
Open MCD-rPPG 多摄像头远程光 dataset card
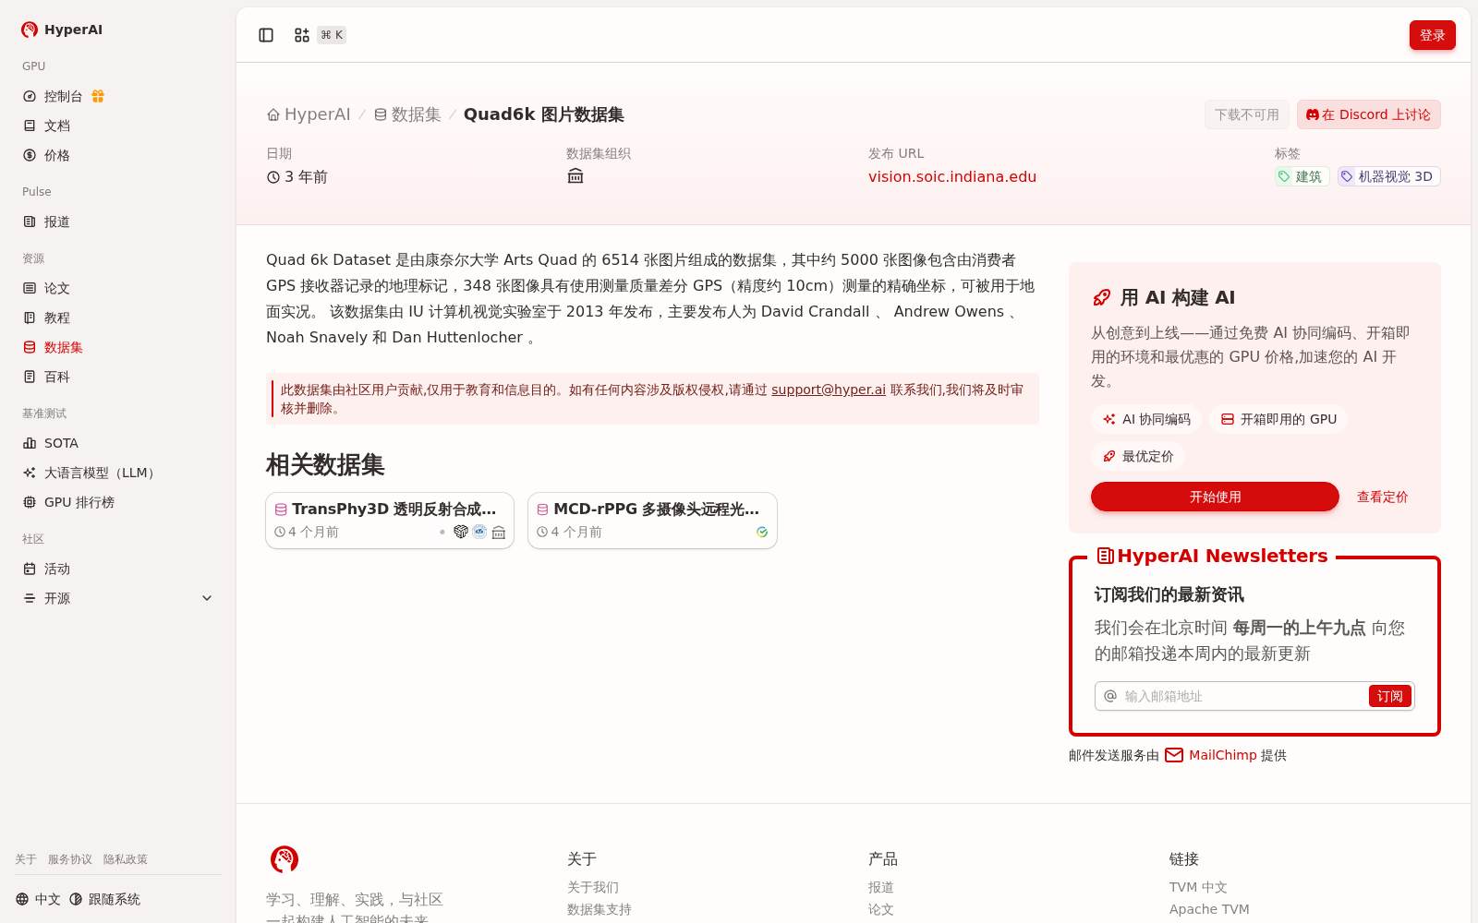point(652,521)
